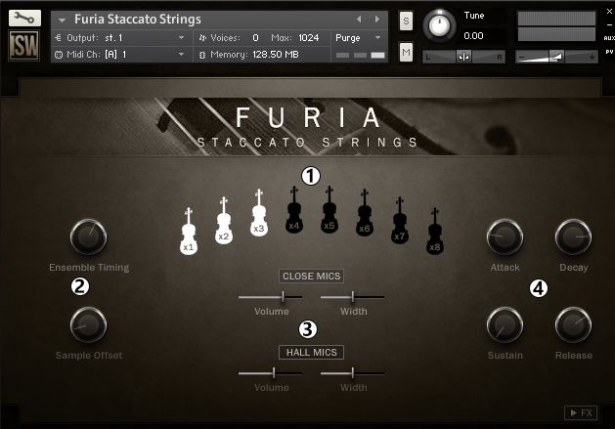This screenshot has width=615, height=429.
Task: Select the x1 violin ensemble size
Action: pos(189,232)
